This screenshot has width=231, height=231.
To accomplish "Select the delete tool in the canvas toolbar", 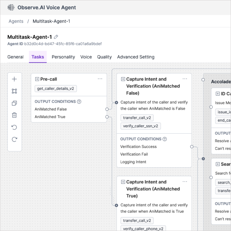I will (x=14, y=115).
